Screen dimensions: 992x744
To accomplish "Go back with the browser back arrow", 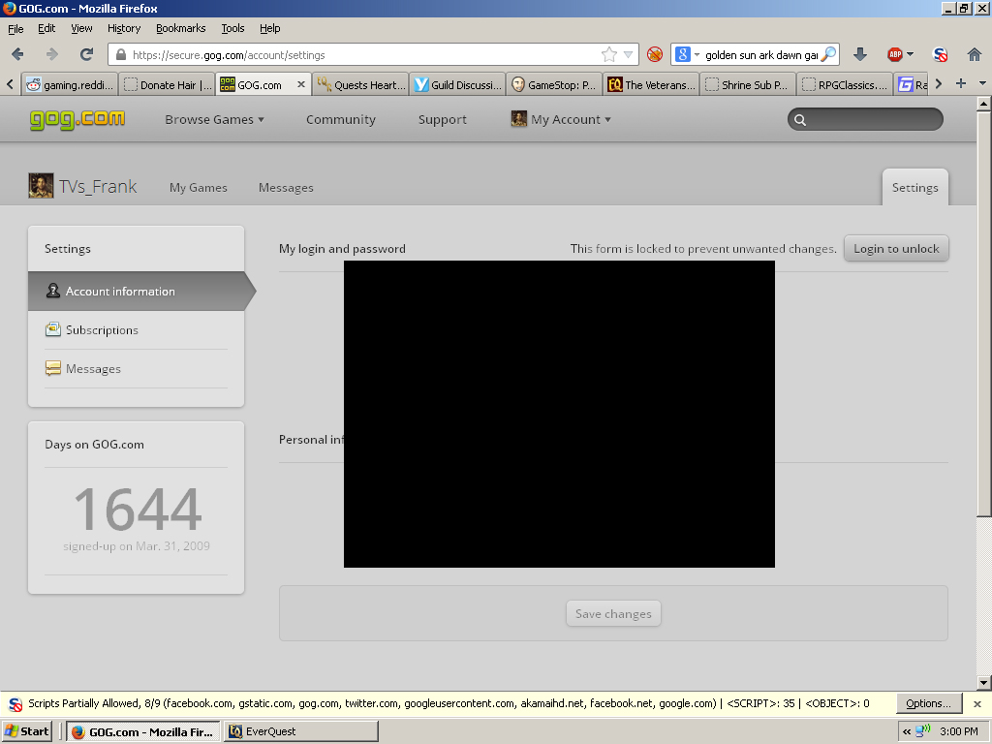I will coord(17,54).
